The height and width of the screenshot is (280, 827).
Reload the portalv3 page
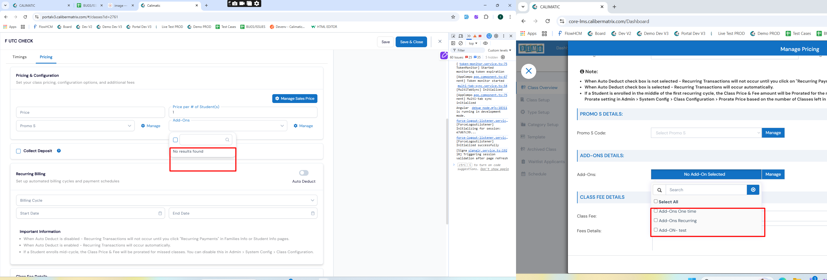pos(25,17)
